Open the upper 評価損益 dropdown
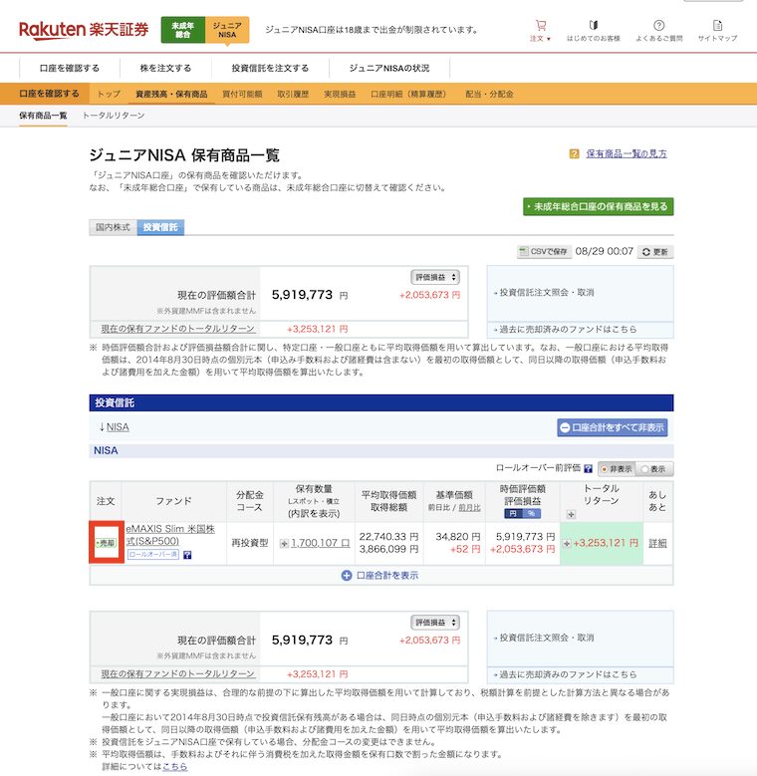The width and height of the screenshot is (757, 776). click(x=435, y=277)
